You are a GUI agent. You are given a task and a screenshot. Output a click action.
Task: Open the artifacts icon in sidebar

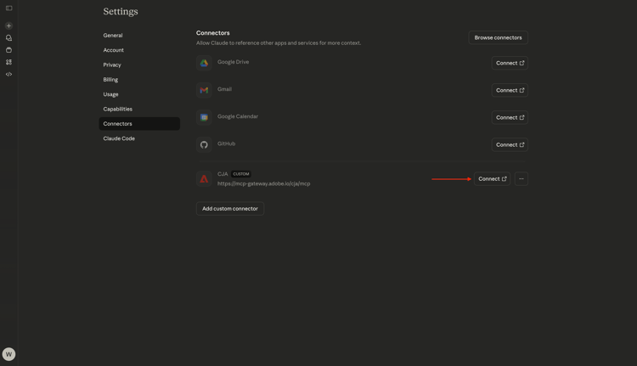tap(9, 62)
